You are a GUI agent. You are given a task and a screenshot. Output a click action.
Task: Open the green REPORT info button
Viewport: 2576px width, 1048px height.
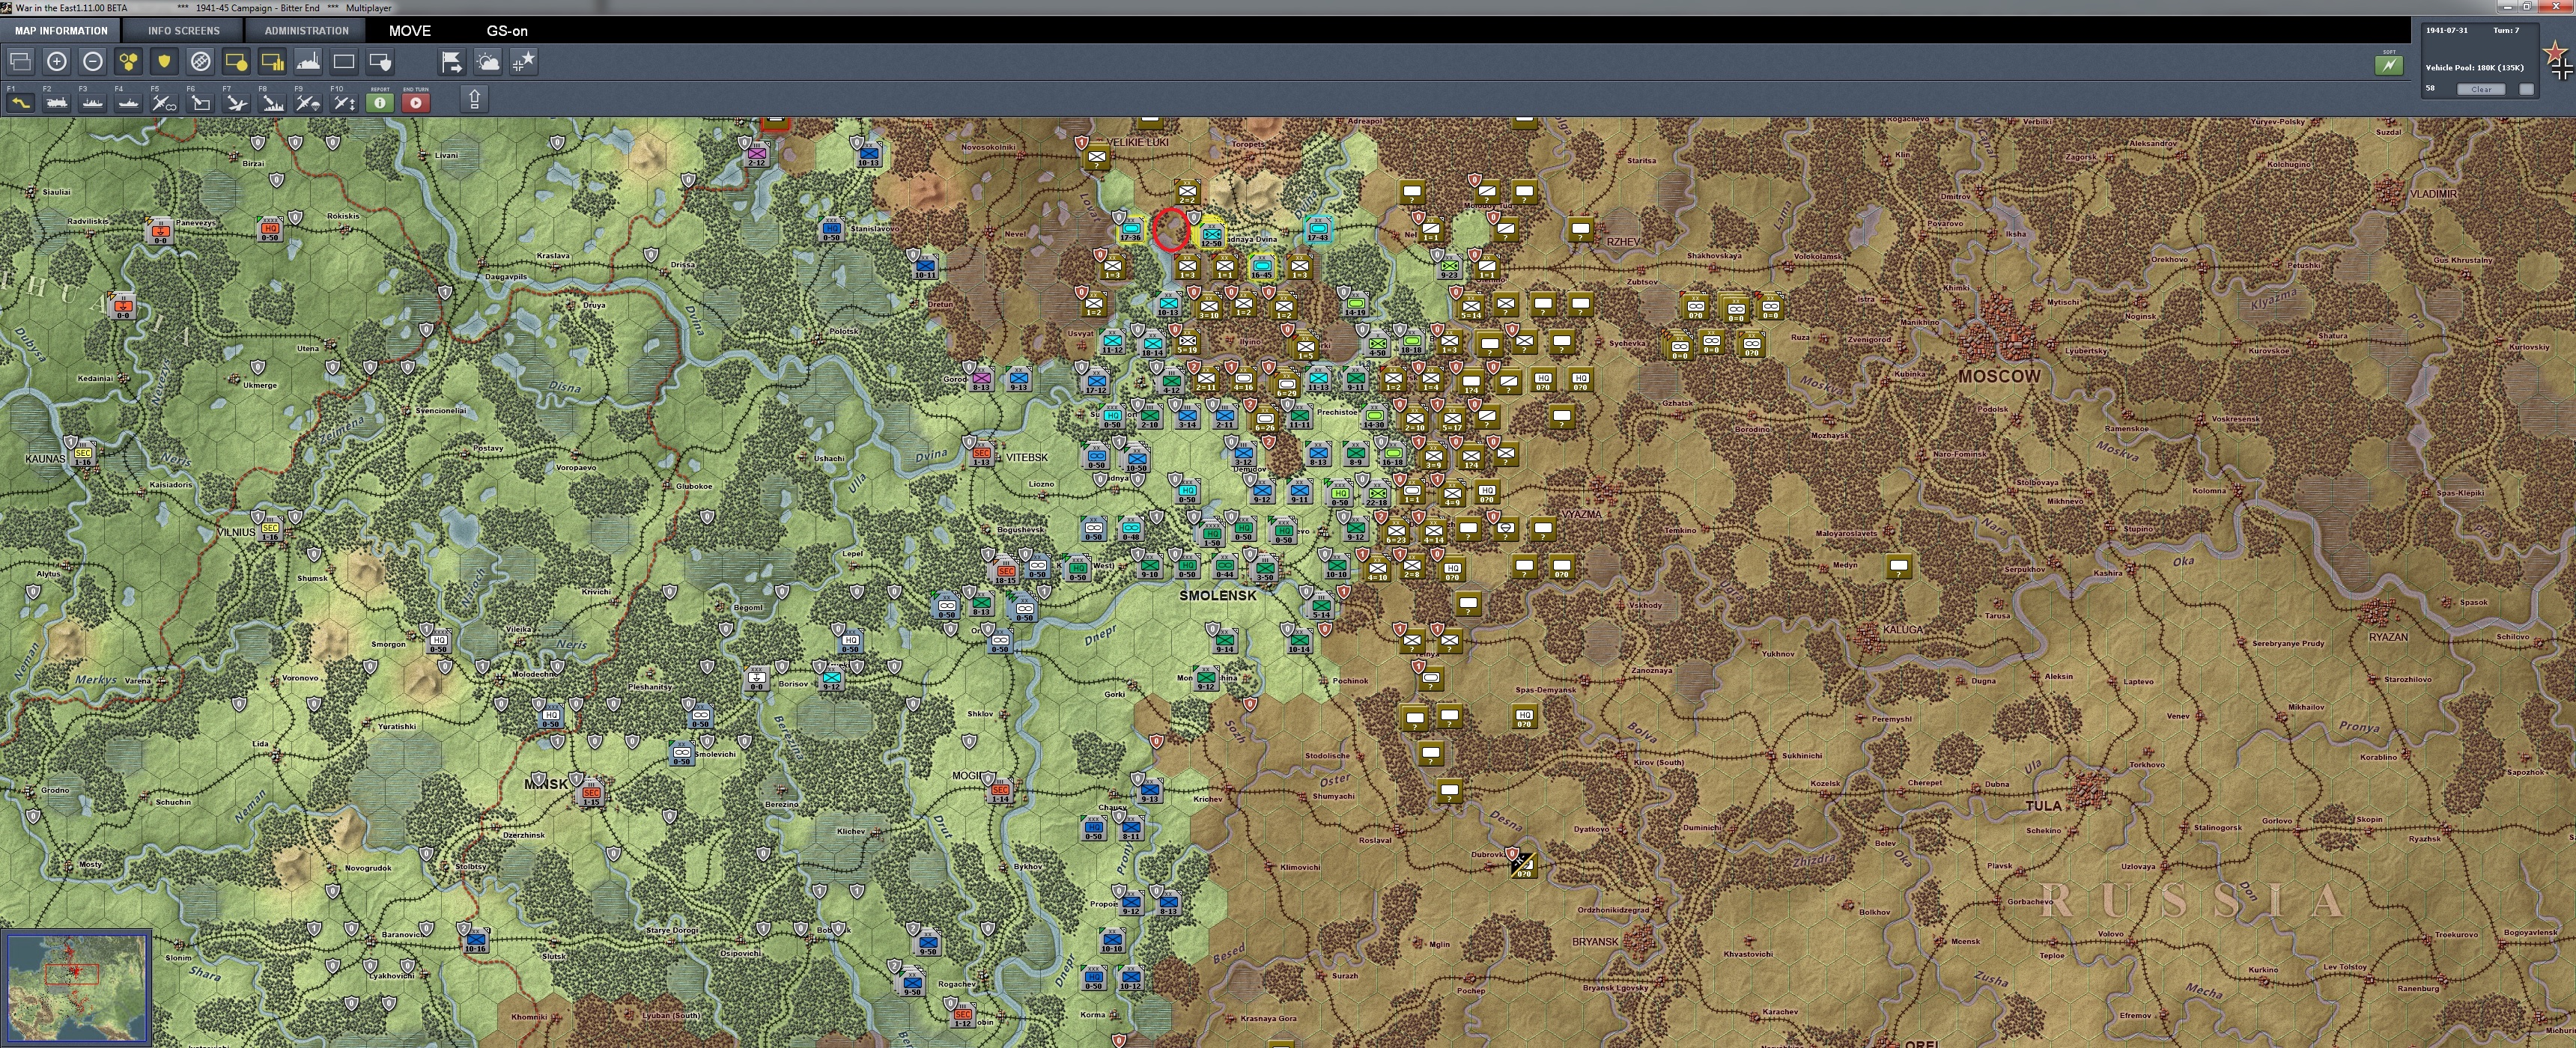coord(380,102)
